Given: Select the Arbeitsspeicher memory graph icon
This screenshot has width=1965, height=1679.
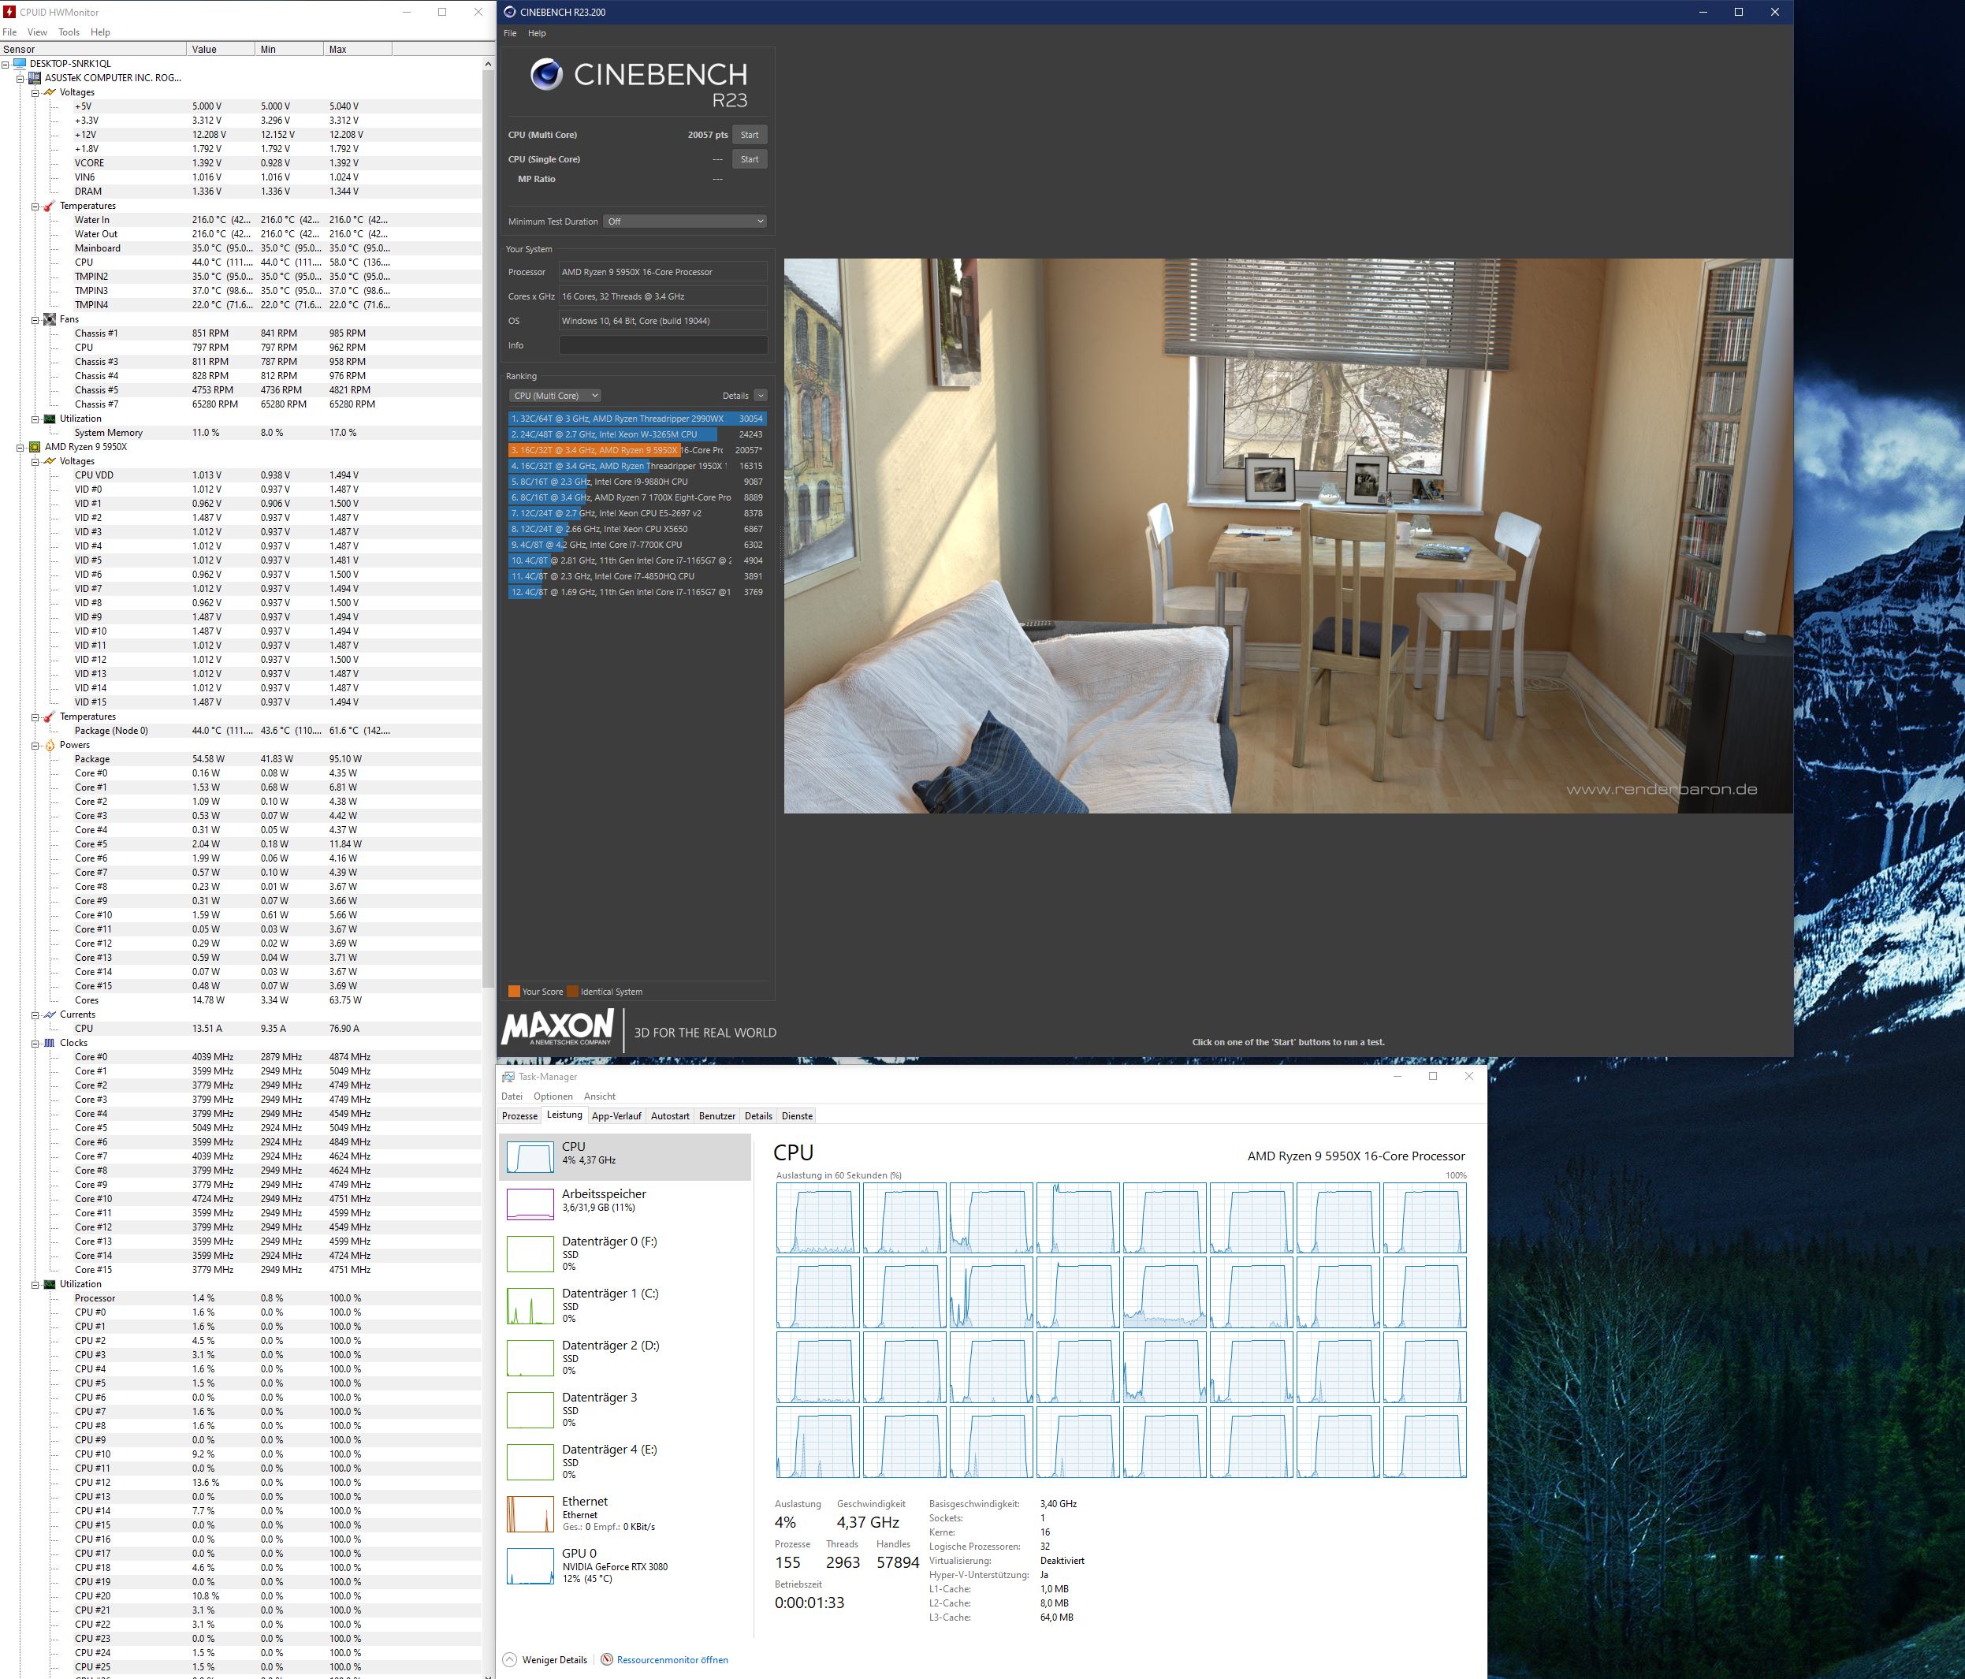Looking at the screenshot, I should click(530, 1204).
